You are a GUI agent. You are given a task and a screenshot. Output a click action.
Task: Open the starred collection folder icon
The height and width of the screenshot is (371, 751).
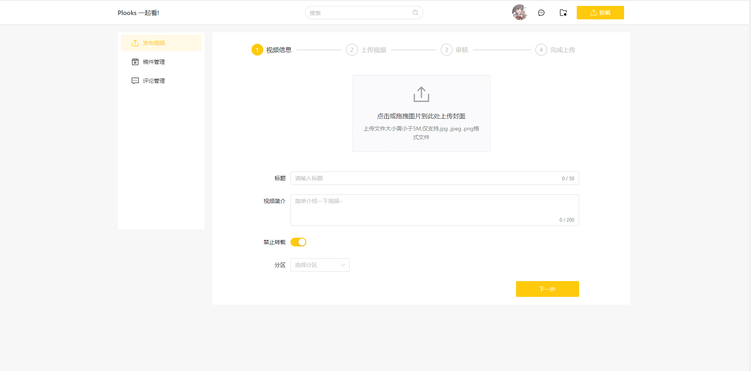point(563,12)
